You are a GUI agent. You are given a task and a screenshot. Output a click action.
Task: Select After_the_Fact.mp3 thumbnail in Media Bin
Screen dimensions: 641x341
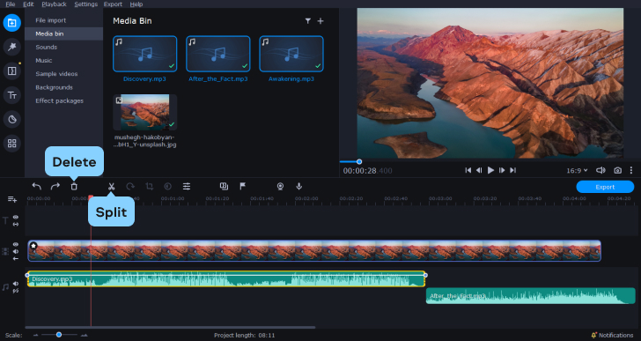[x=217, y=54]
